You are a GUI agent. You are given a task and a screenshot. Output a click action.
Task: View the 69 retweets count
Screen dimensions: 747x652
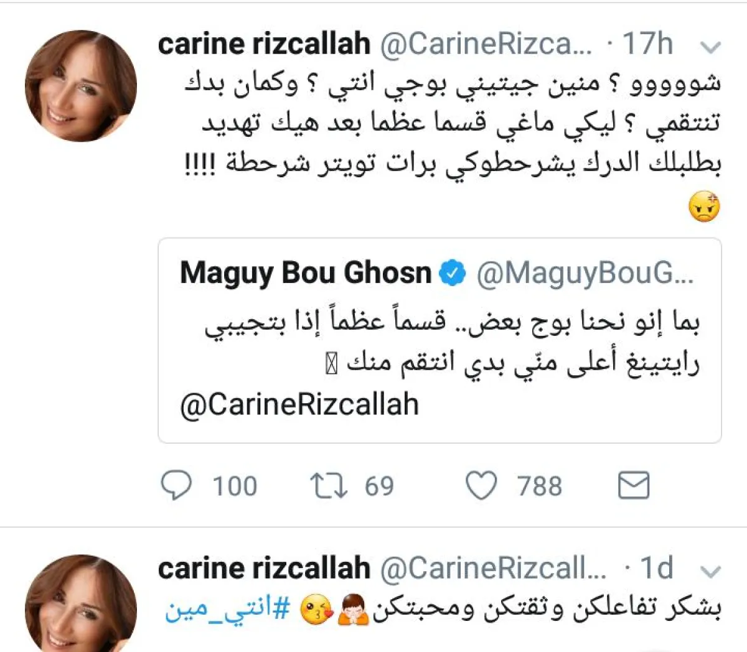pyautogui.click(x=379, y=486)
